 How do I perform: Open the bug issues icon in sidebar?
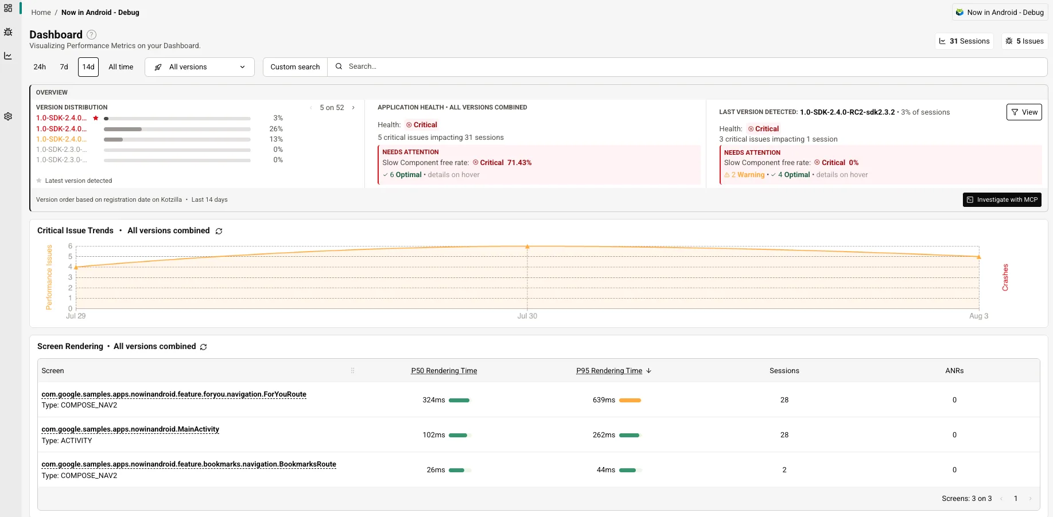point(8,32)
